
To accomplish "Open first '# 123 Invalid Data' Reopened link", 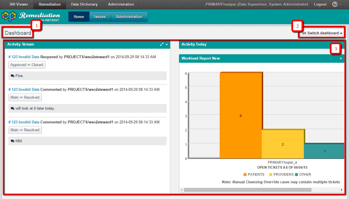I will point(24,57).
